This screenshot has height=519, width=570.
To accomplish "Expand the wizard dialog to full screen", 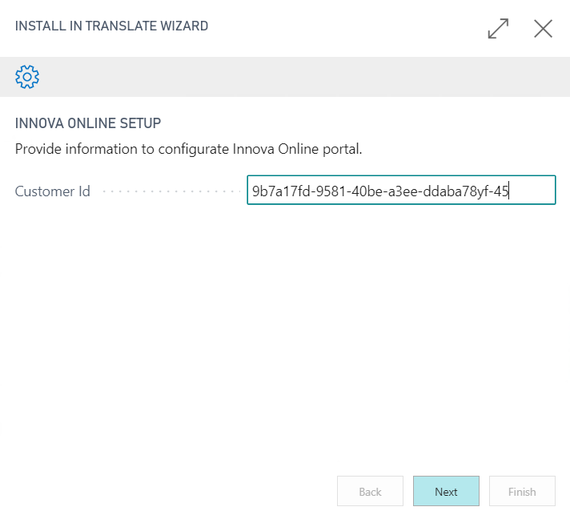I will coord(498,29).
